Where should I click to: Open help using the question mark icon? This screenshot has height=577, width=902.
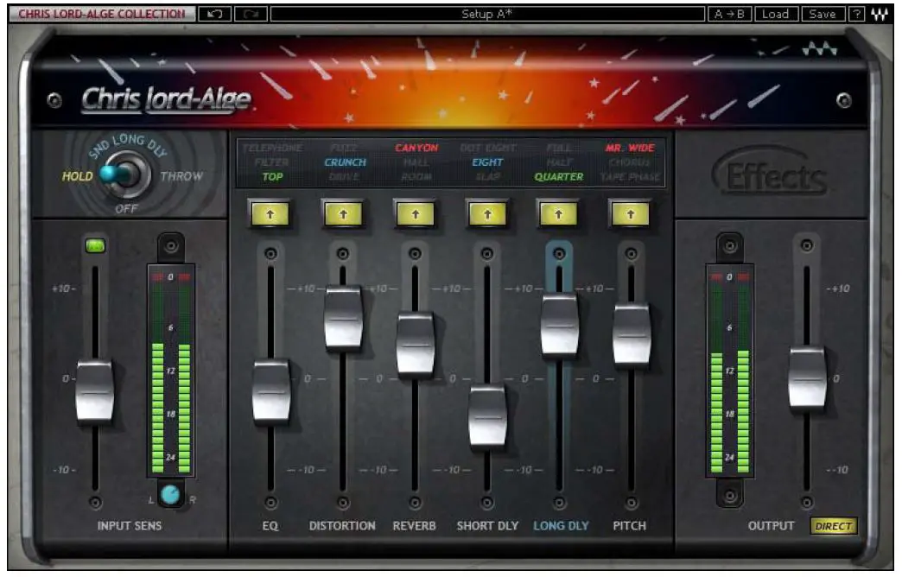coord(855,13)
